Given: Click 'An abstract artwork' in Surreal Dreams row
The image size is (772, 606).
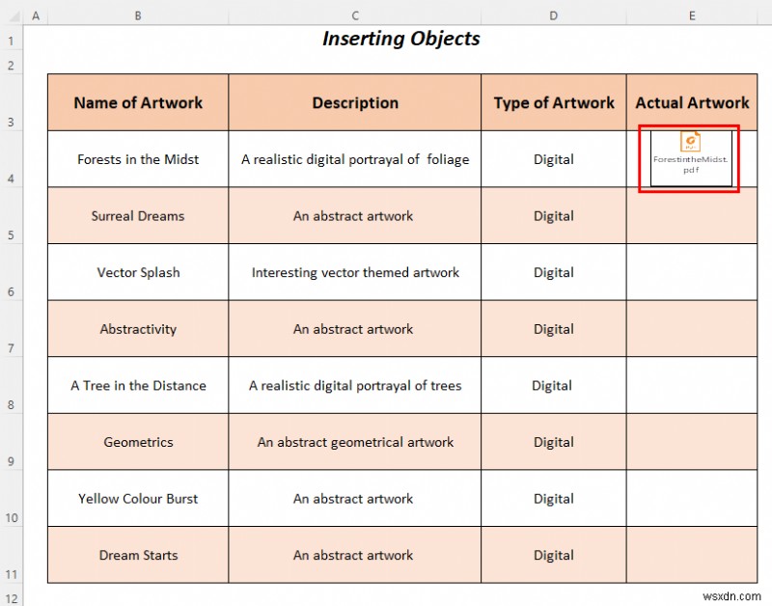Looking at the screenshot, I should [354, 215].
